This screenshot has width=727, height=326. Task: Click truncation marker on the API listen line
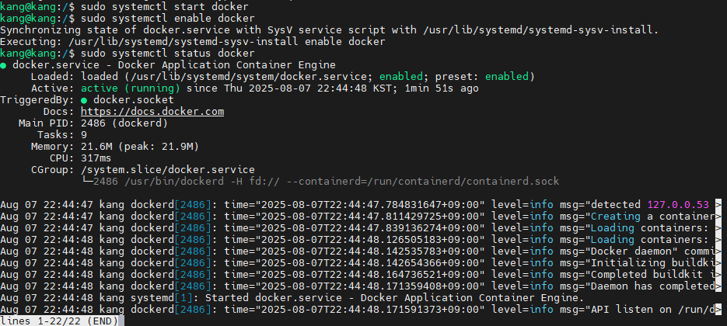pos(718,310)
